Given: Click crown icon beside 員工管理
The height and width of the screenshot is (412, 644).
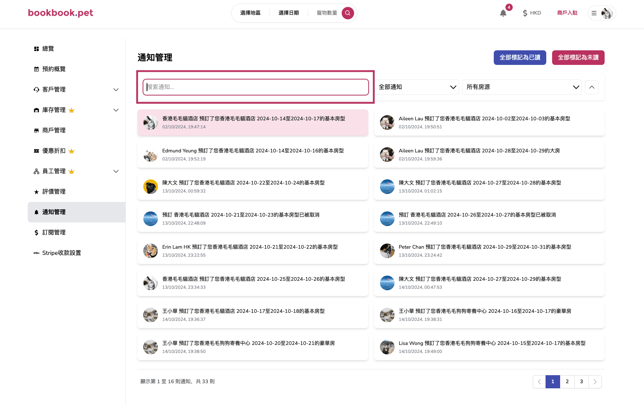Looking at the screenshot, I should coord(71,171).
